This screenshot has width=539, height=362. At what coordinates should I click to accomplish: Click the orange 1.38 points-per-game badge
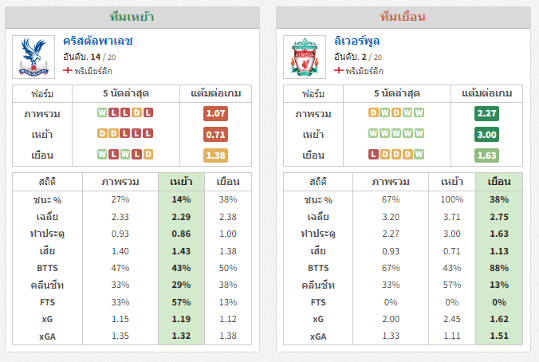[215, 155]
